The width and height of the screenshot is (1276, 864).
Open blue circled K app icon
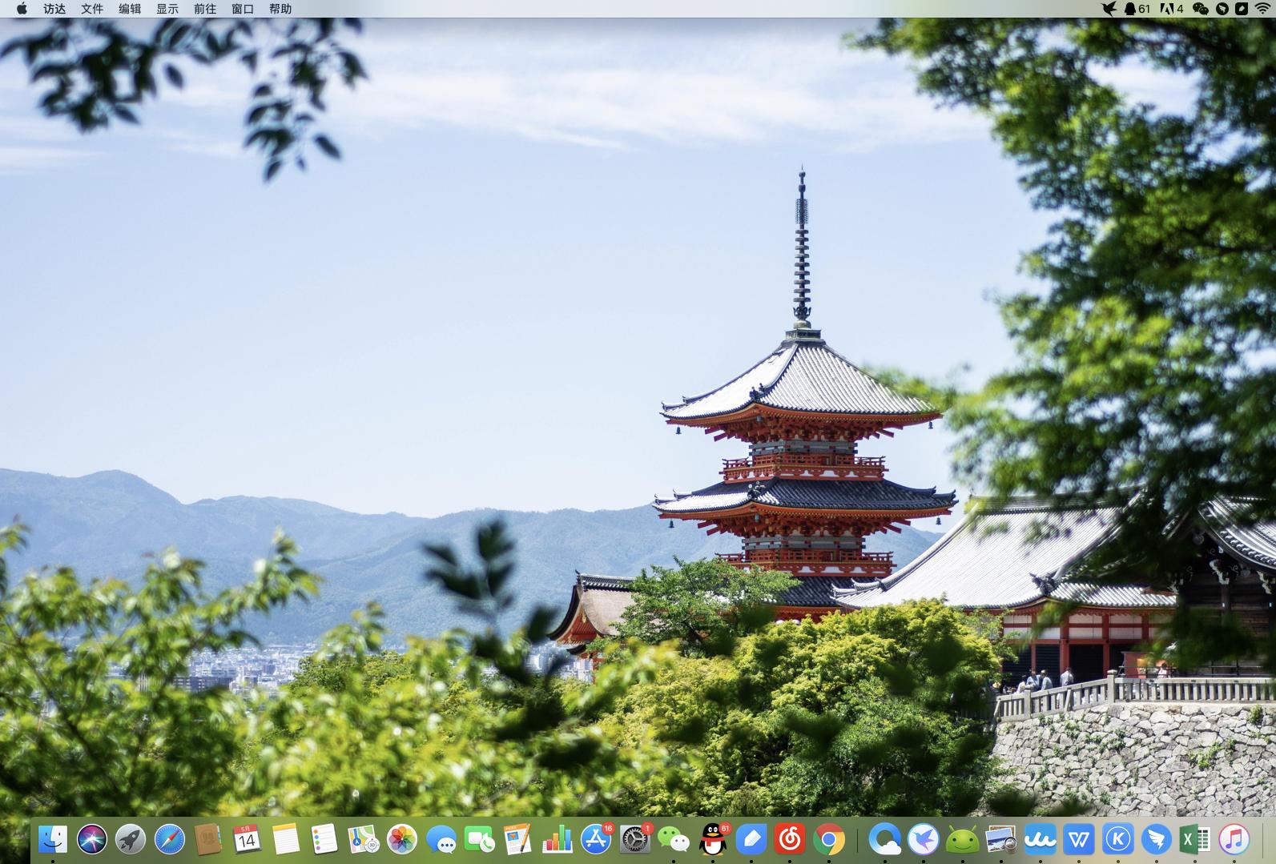pos(1118,839)
